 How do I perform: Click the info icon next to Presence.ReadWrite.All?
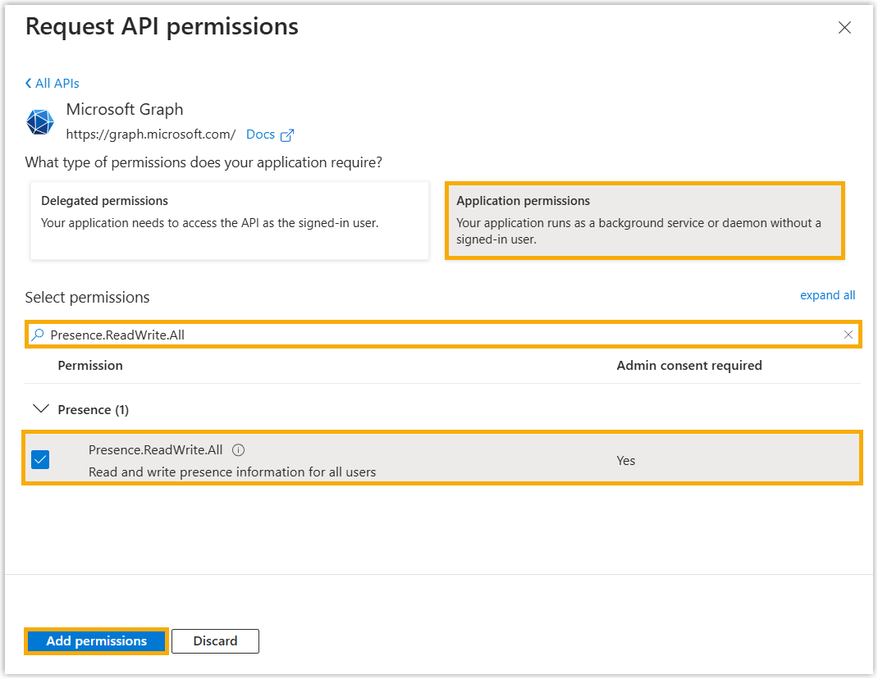(x=239, y=450)
